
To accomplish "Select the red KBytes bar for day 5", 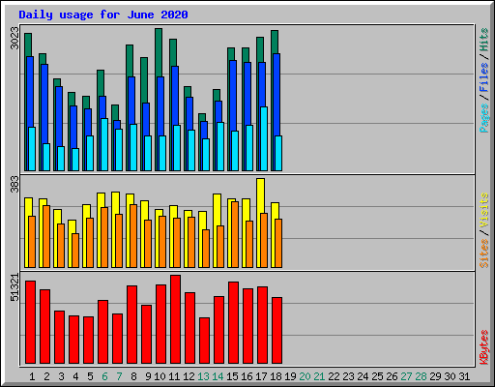I will [88, 340].
